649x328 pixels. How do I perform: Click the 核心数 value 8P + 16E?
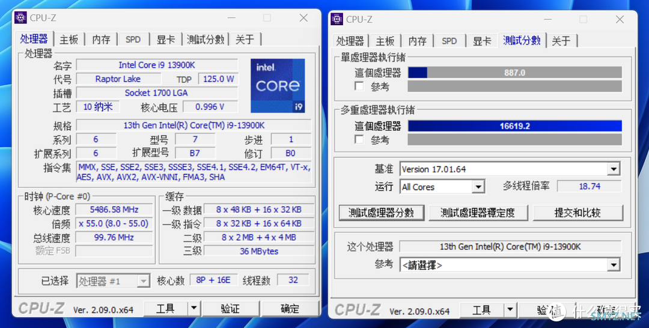click(x=213, y=280)
